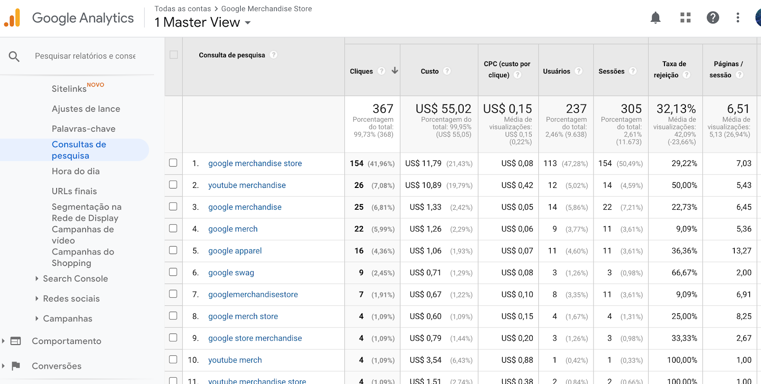Viewport: 761px width, 384px height.
Task: Open Campanhas de vídeo report
Action: (x=83, y=235)
